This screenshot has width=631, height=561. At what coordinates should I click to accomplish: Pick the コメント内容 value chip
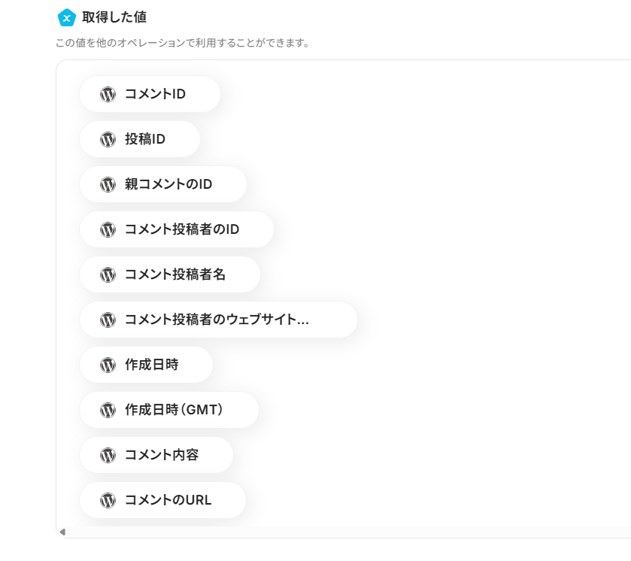coord(157,455)
